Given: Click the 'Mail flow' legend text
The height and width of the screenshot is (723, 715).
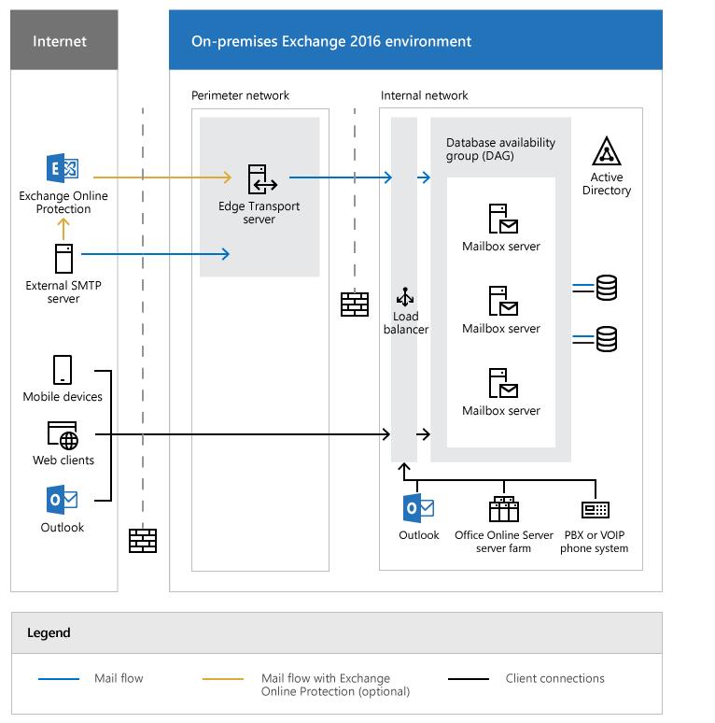Looking at the screenshot, I should [x=119, y=678].
